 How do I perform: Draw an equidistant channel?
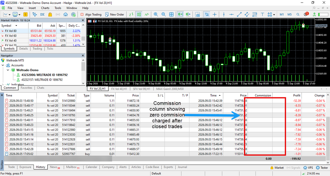coord(247,15)
